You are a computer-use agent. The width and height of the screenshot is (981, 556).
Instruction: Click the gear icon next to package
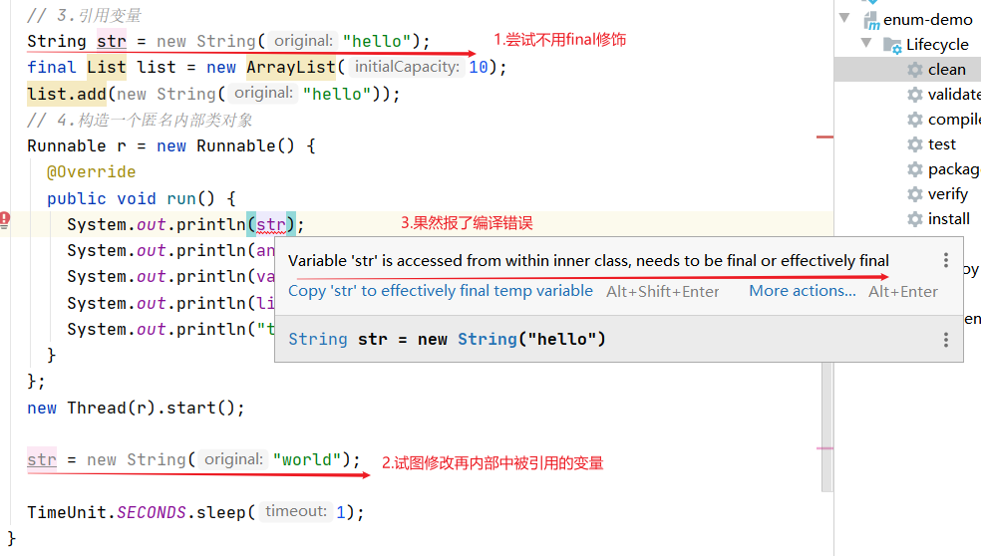(x=914, y=169)
